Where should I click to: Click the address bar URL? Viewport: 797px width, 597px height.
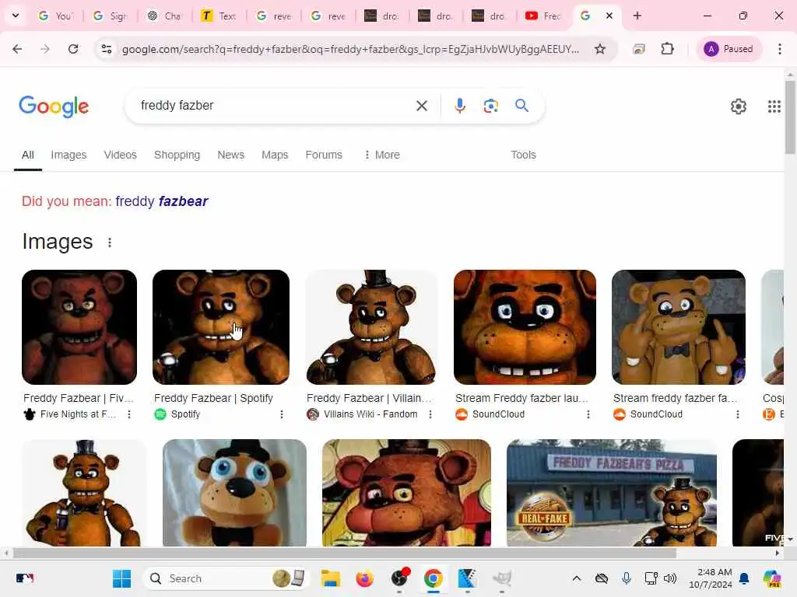pos(350,49)
